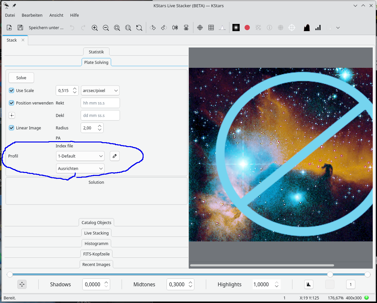The width and height of the screenshot is (377, 303).
Task: Zoom image to fit window
Action: click(x=117, y=28)
